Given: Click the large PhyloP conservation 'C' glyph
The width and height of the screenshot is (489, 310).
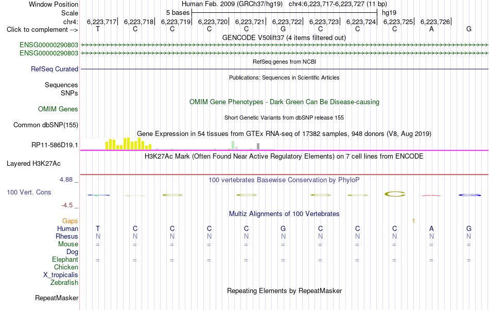Looking at the screenshot, I should (x=395, y=194).
